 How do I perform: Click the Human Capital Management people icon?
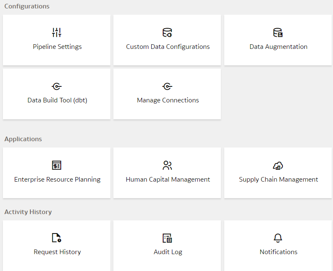coord(167,165)
